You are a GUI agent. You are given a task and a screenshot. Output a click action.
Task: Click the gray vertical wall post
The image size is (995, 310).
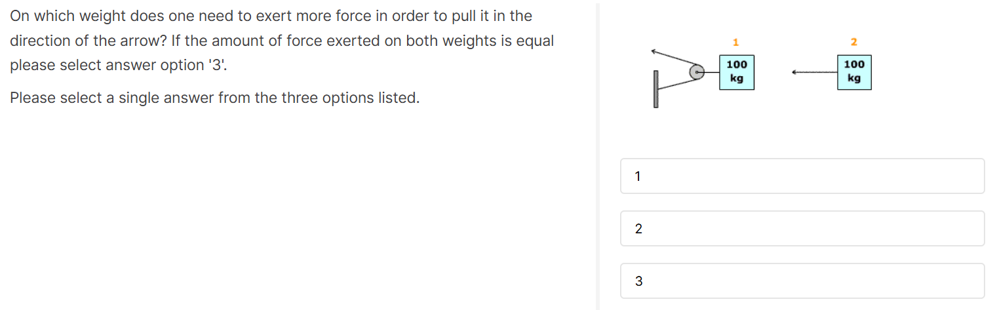tap(655, 89)
